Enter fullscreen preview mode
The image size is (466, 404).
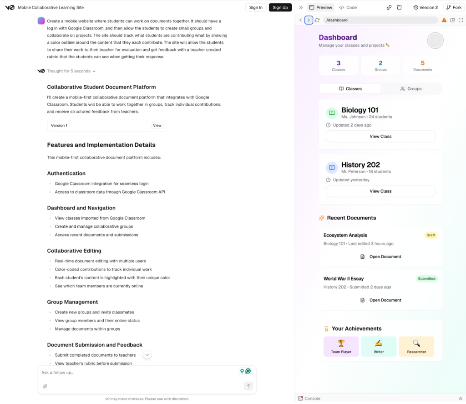[461, 20]
